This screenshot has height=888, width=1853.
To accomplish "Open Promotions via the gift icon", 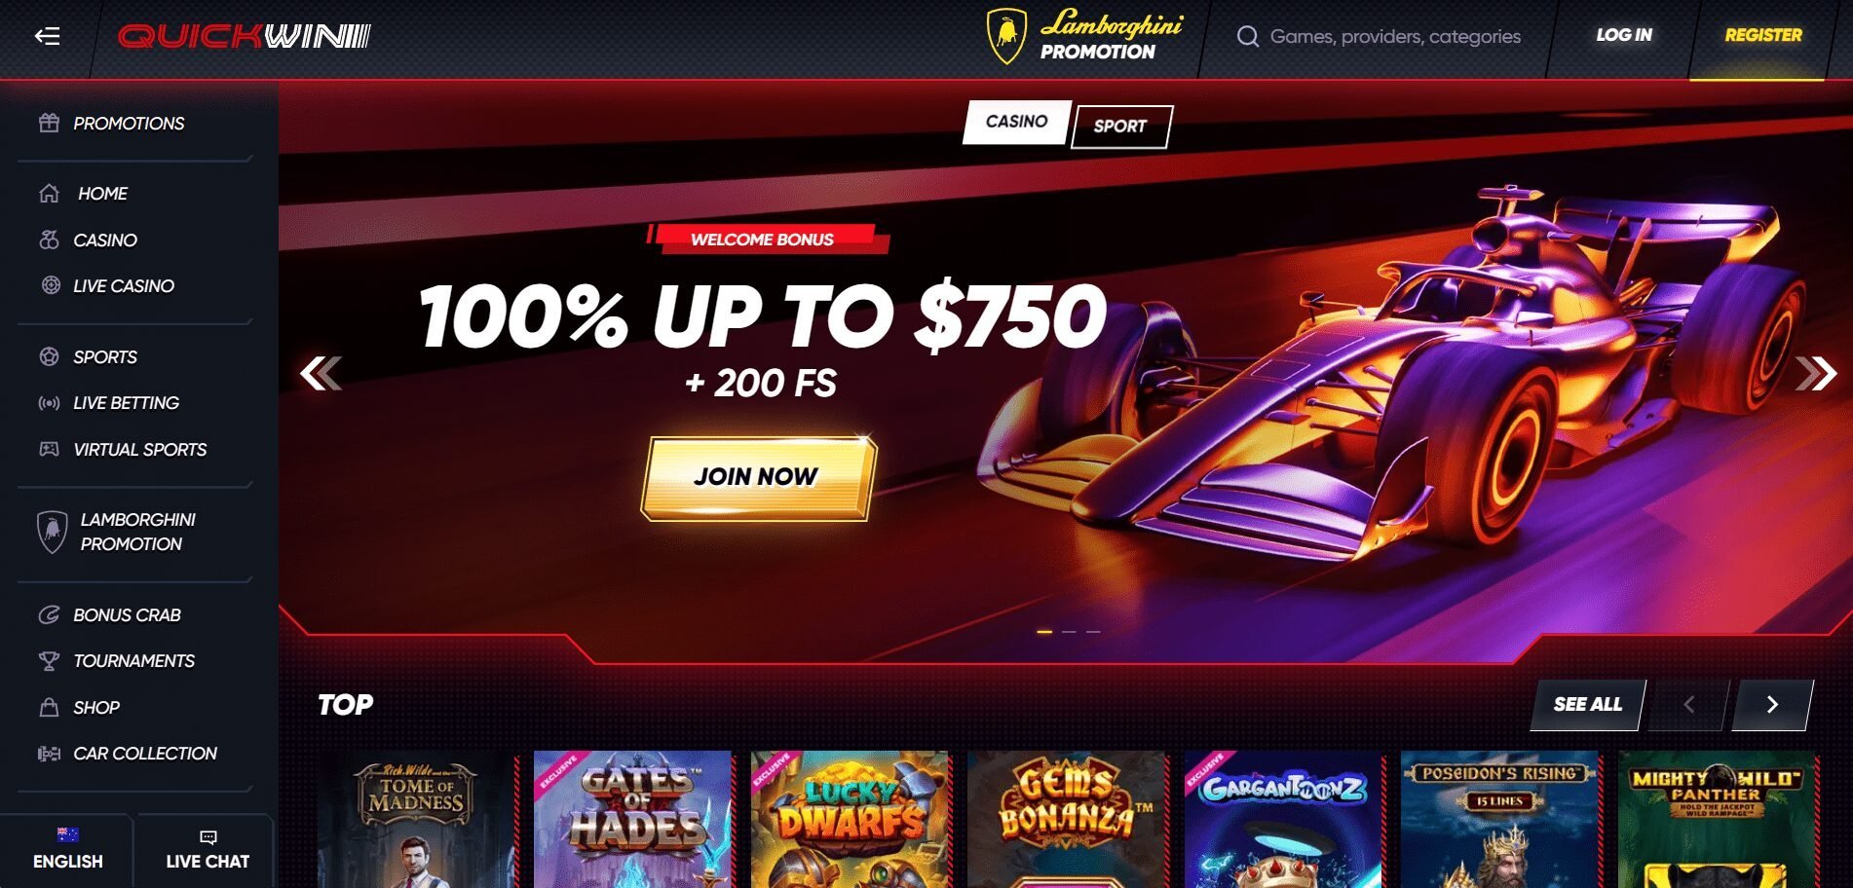I will (49, 123).
